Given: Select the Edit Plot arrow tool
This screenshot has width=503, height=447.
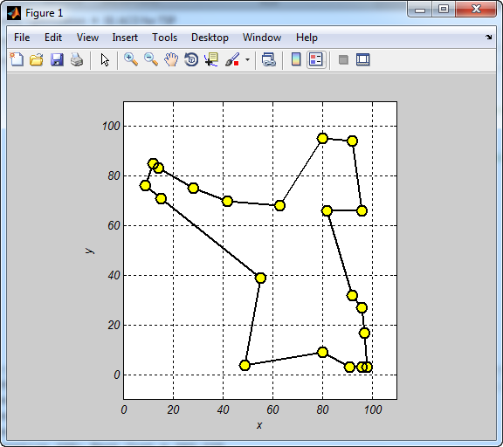Looking at the screenshot, I should coord(105,59).
